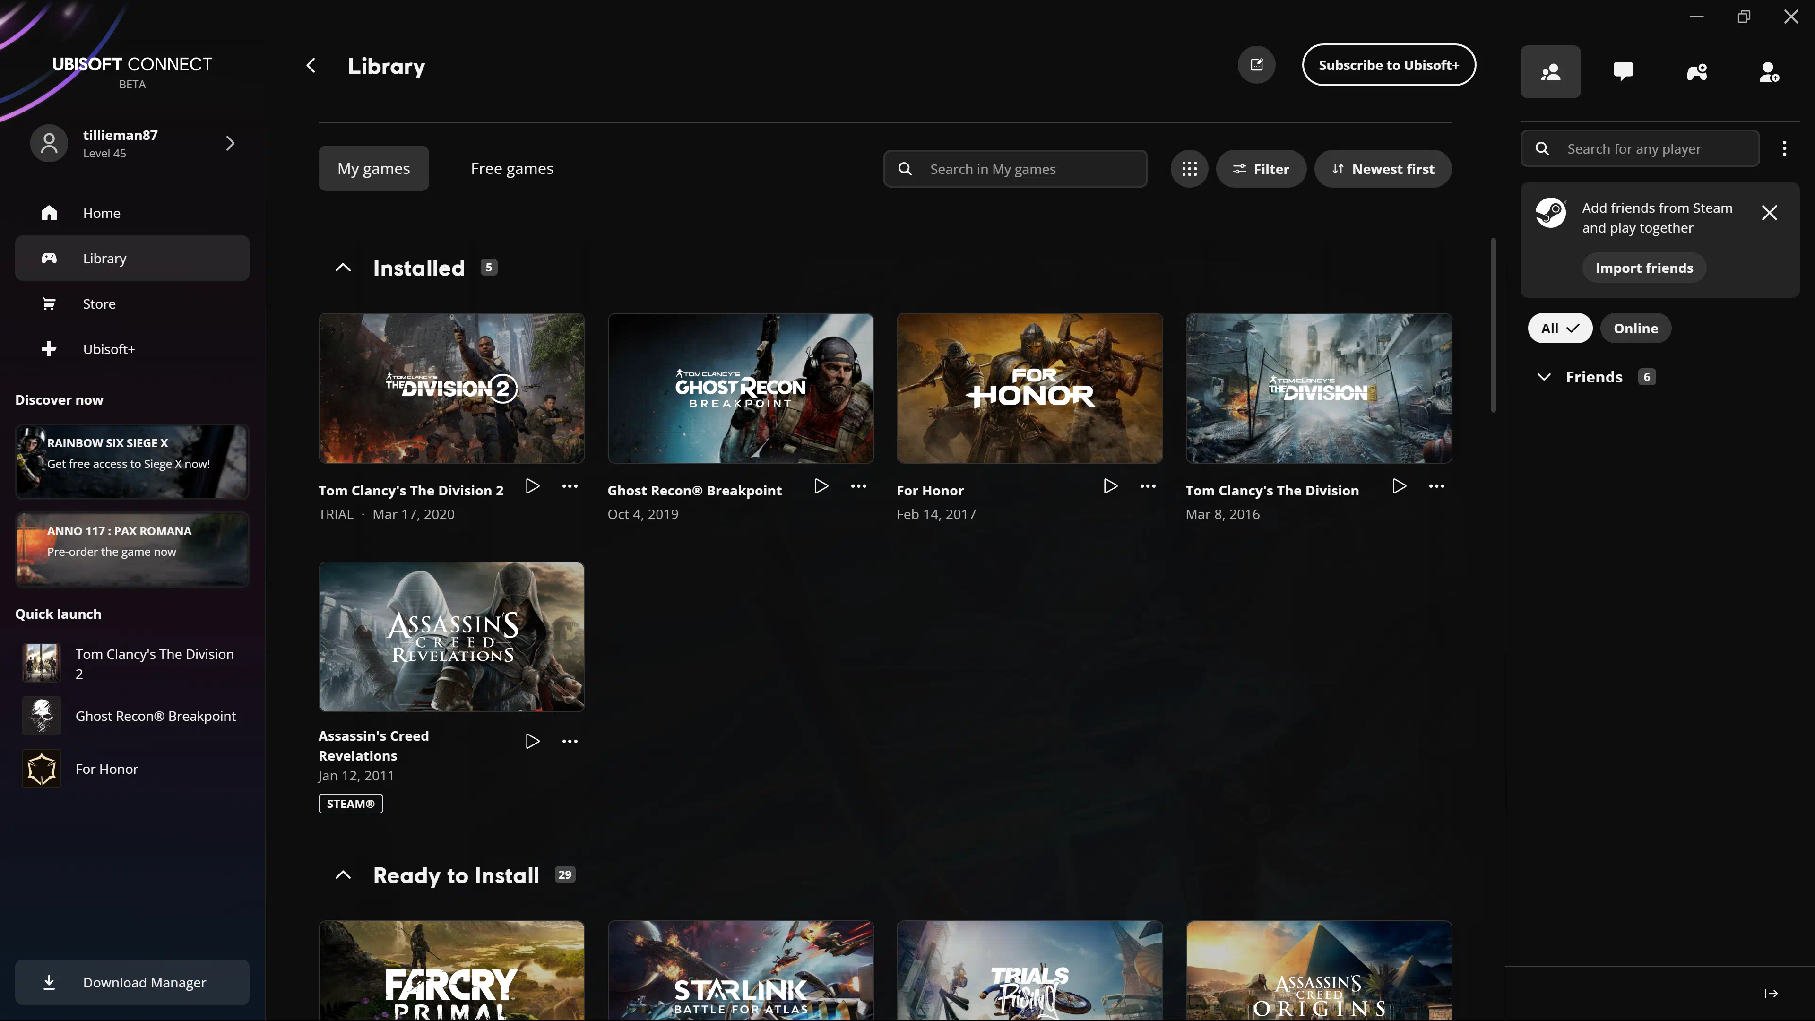Click Import friends button

point(1644,268)
